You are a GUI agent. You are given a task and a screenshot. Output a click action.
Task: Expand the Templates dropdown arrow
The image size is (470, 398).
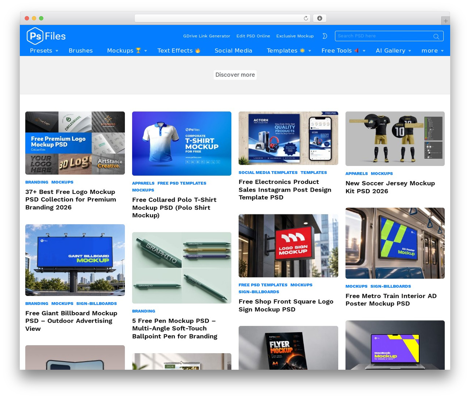tap(310, 51)
